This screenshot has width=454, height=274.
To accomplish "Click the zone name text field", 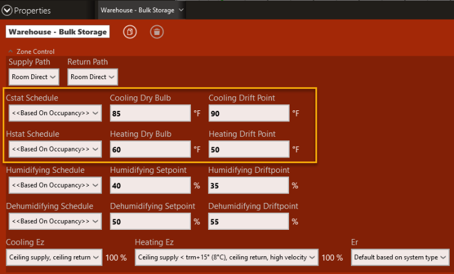I will click(x=57, y=32).
